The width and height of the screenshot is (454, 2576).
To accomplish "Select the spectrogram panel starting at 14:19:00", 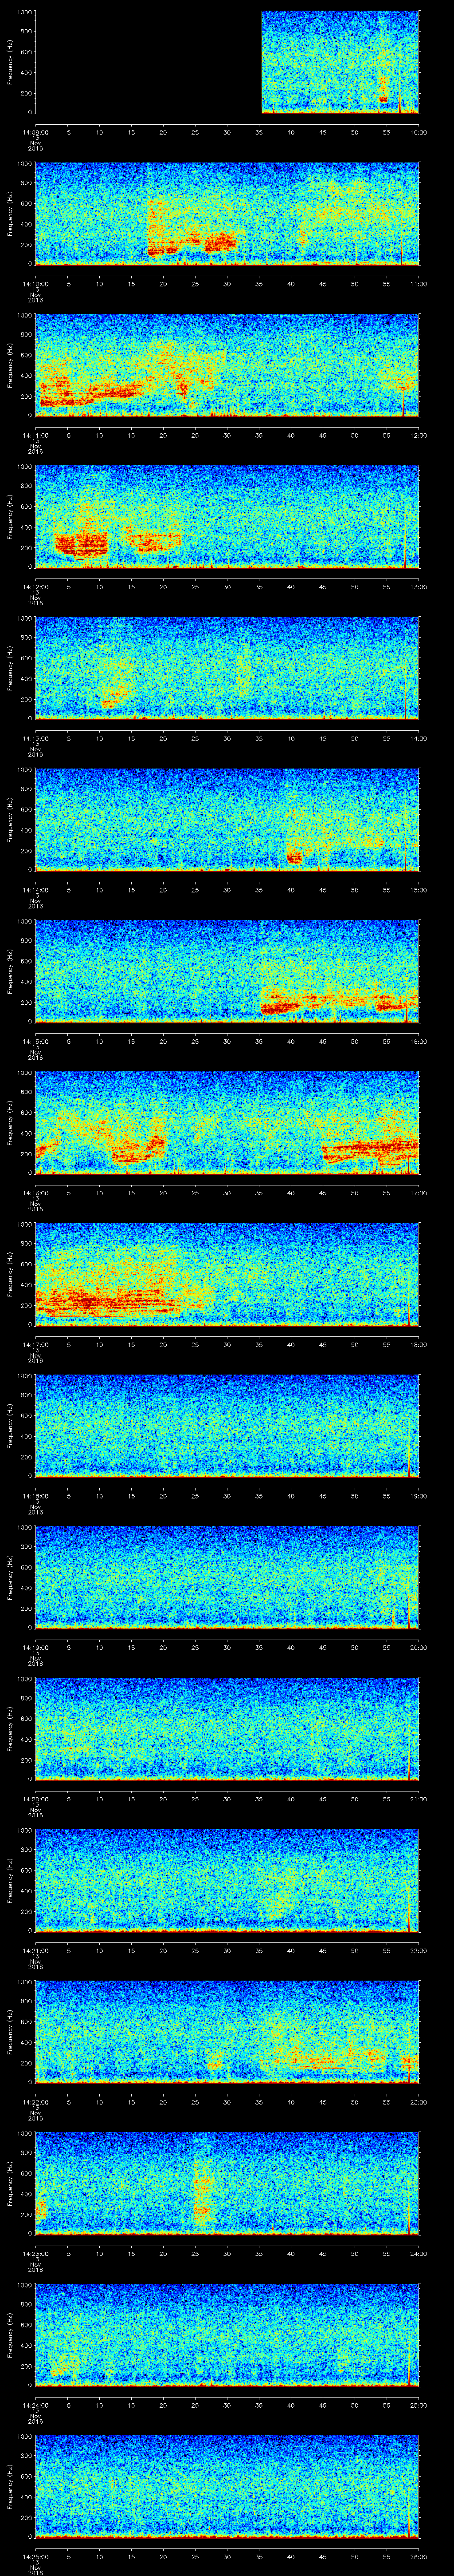I will point(227,1577).
